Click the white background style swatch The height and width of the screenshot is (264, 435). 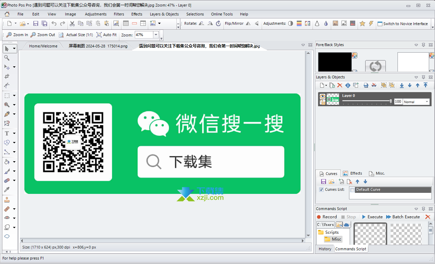(413, 62)
